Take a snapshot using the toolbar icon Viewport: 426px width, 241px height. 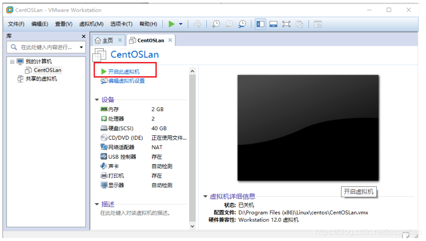click(x=216, y=24)
